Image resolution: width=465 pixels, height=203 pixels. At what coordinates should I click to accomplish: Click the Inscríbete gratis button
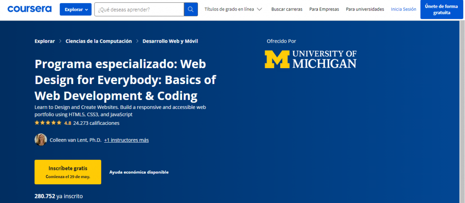68,172
